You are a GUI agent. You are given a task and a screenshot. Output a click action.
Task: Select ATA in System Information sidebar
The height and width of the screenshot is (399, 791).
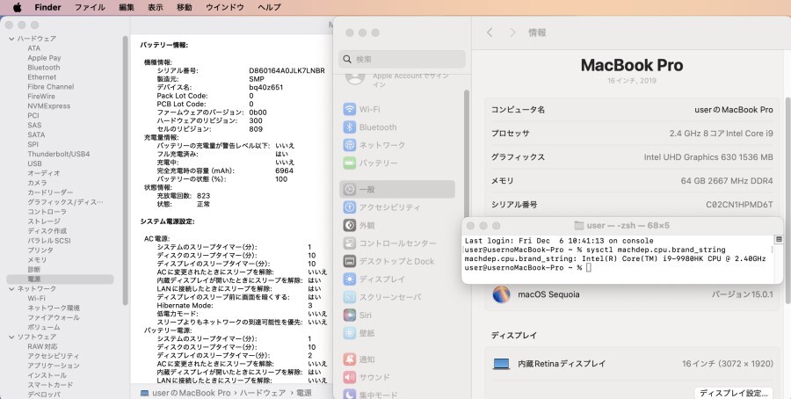33,48
